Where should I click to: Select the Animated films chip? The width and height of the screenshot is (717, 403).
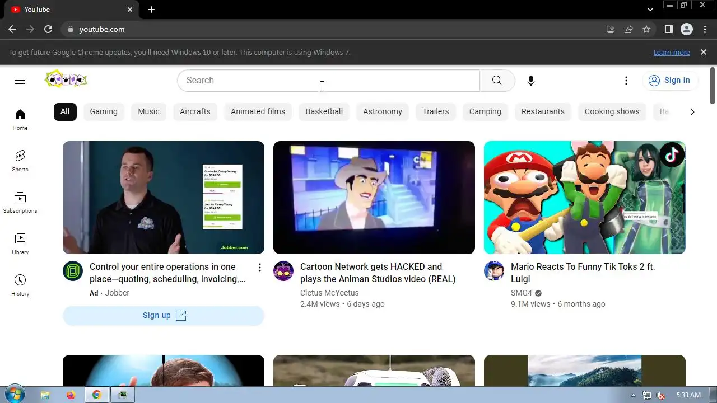point(258,111)
